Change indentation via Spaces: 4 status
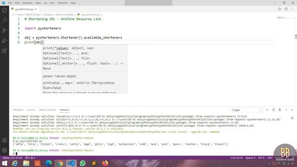297x167 pixels. coord(250,158)
